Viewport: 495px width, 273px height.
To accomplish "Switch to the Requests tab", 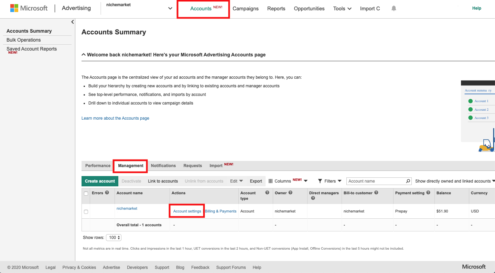I will click(193, 166).
